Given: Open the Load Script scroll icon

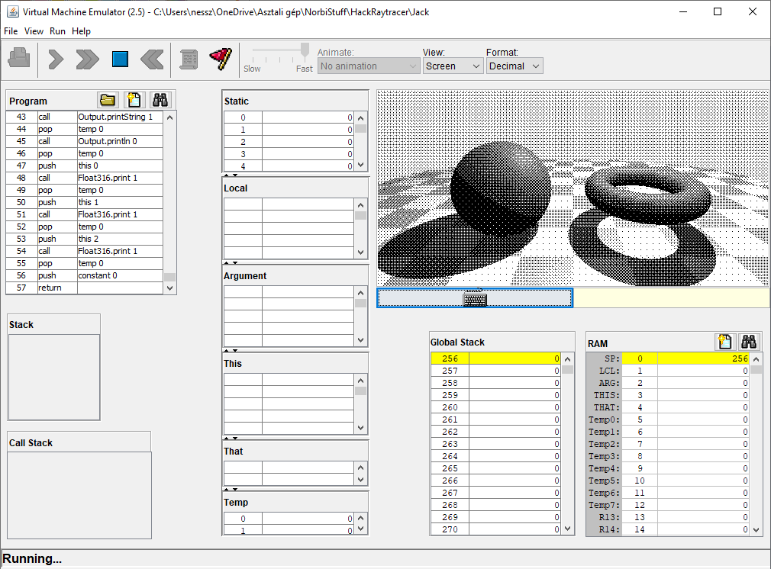Looking at the screenshot, I should [189, 59].
